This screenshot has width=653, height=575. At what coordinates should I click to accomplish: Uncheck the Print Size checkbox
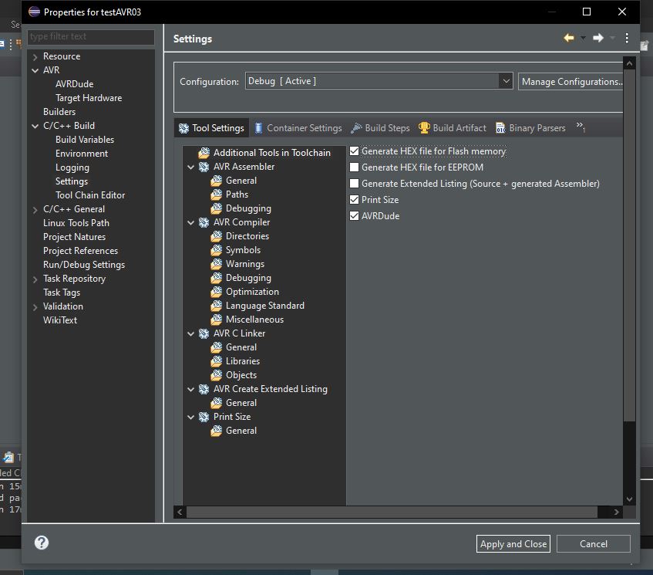pyautogui.click(x=354, y=200)
